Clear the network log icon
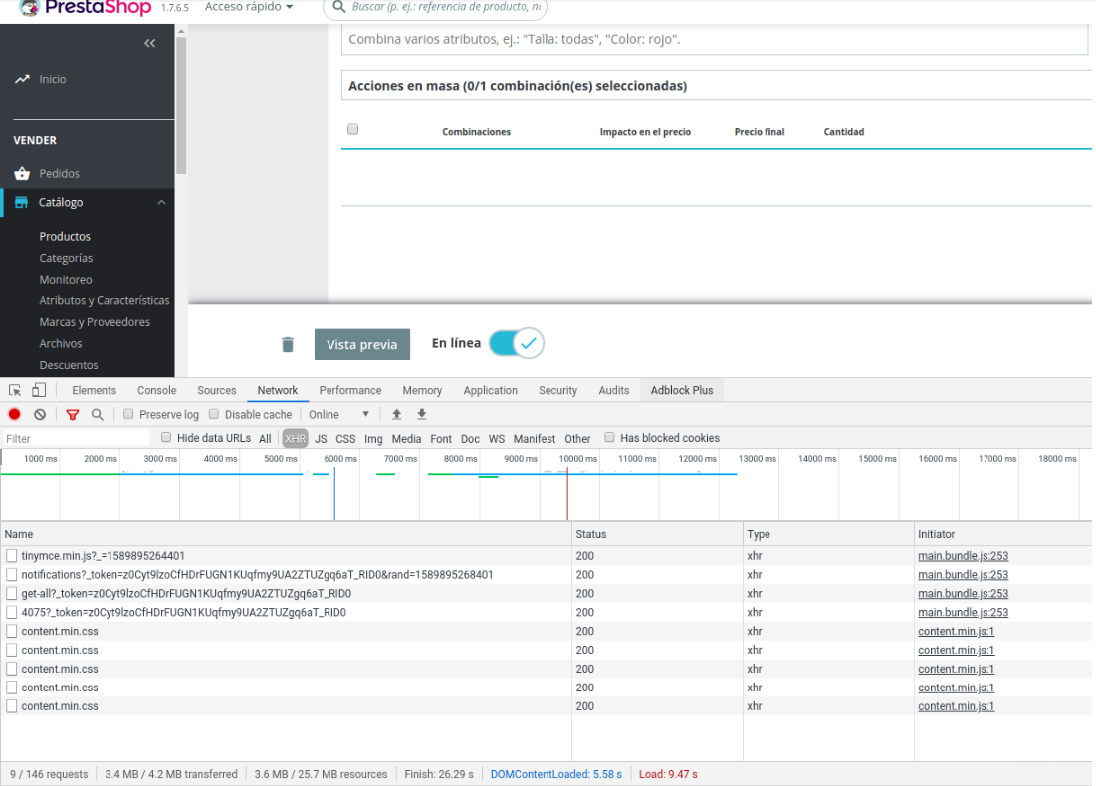The height and width of the screenshot is (786, 1096). pyautogui.click(x=40, y=414)
